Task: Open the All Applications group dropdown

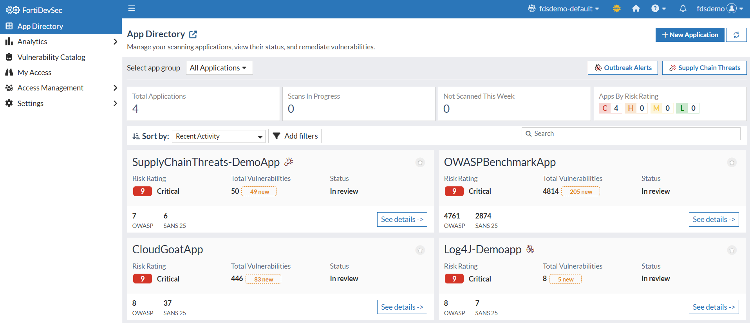Action: (x=219, y=68)
